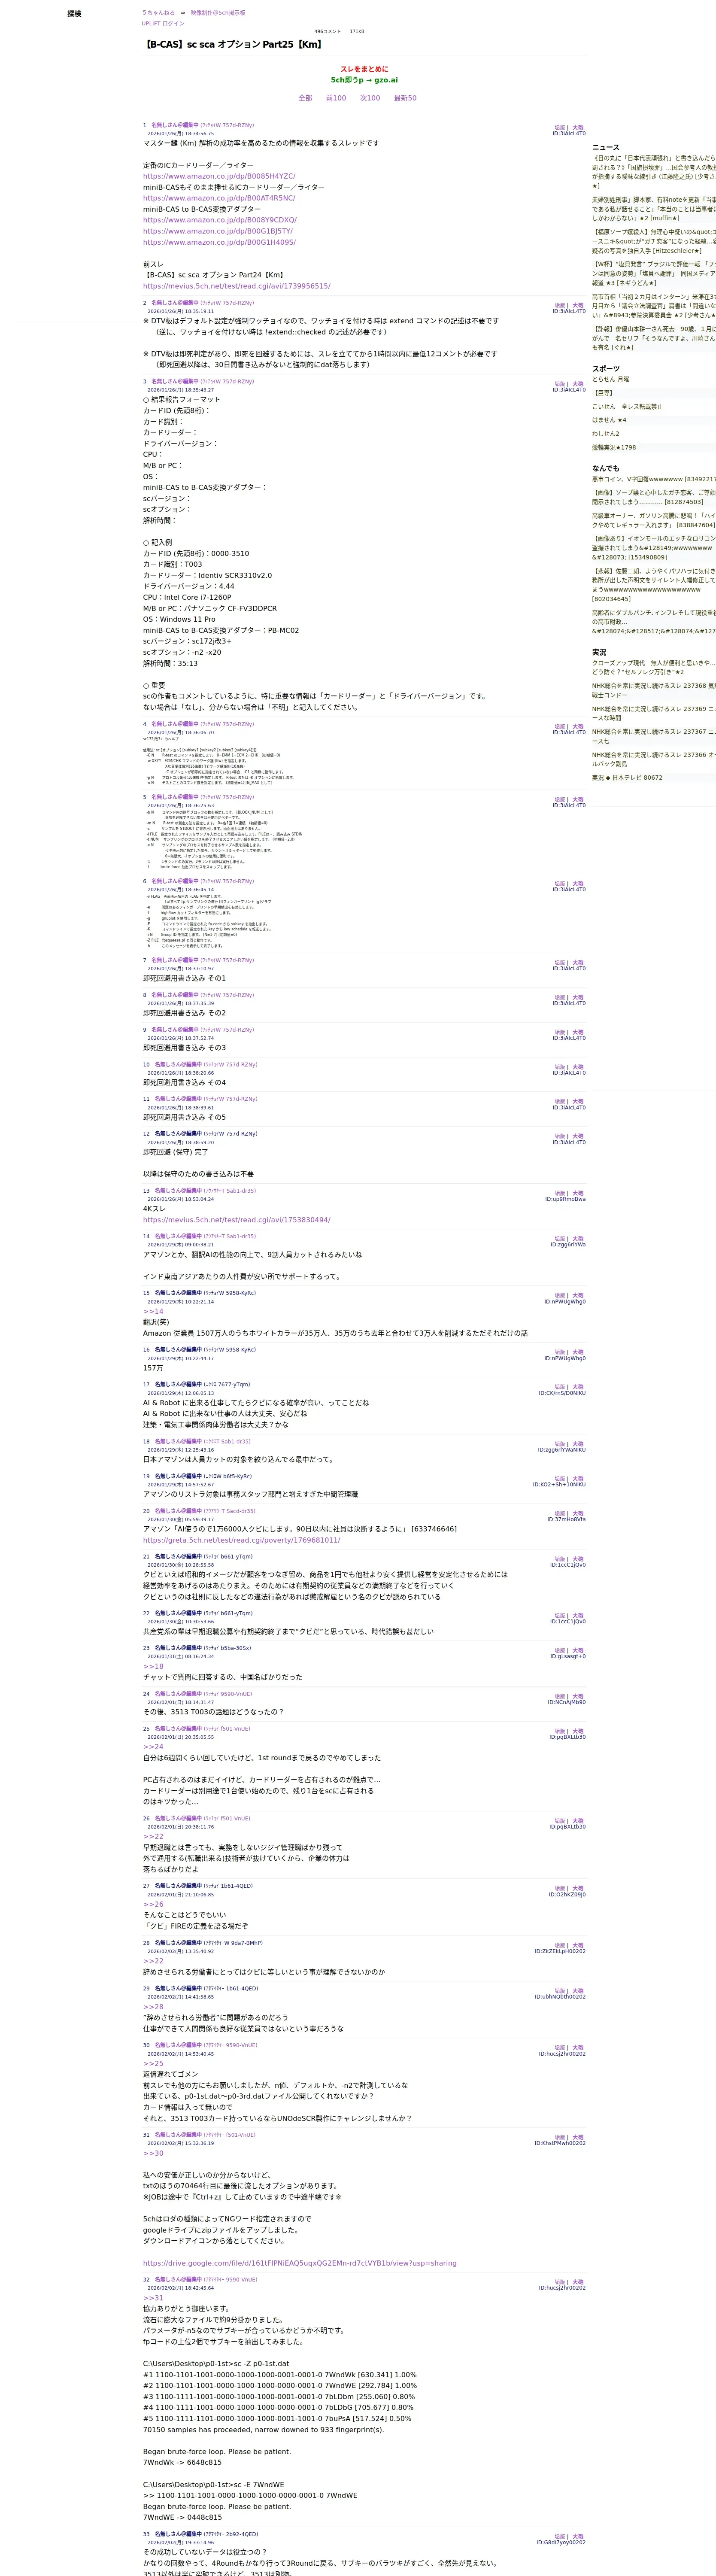This screenshot has width=716, height=2576.
Task: Open クローズアップ現代 実況 thread
Action: pyautogui.click(x=654, y=668)
